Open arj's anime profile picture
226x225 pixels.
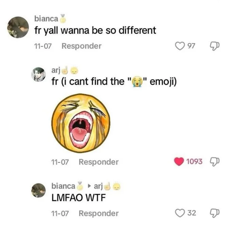38,74
